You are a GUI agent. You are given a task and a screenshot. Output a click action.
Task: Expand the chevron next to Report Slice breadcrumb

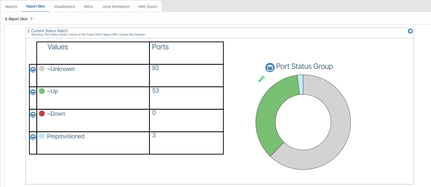32,19
